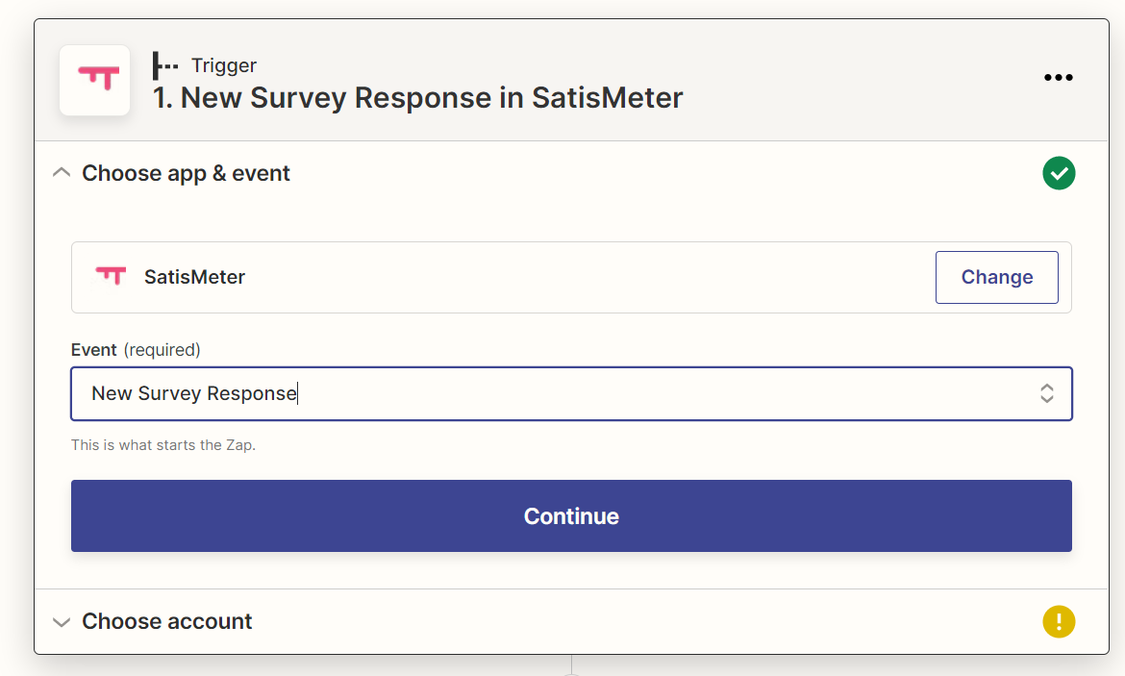Click the 'This is what starts the Zap' hint
This screenshot has width=1125, height=676.
[x=162, y=445]
